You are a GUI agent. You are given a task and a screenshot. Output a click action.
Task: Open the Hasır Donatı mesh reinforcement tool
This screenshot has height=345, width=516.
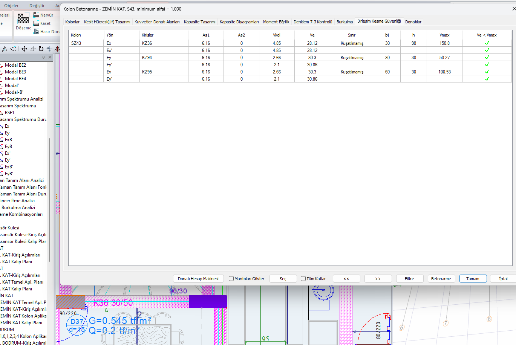pyautogui.click(x=46, y=32)
